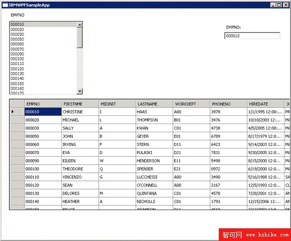The width and height of the screenshot is (291, 241).
Task: Sort grid by WORKDEPT column header
Action: [x=191, y=104]
